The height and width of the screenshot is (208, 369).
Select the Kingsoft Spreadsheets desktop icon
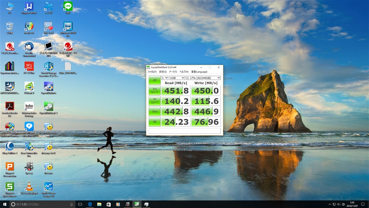click(10, 190)
